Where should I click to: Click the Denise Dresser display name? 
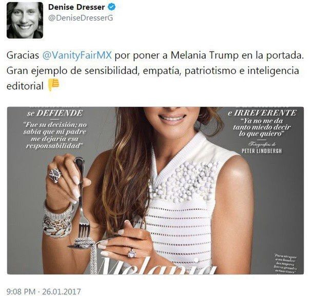(76, 7)
